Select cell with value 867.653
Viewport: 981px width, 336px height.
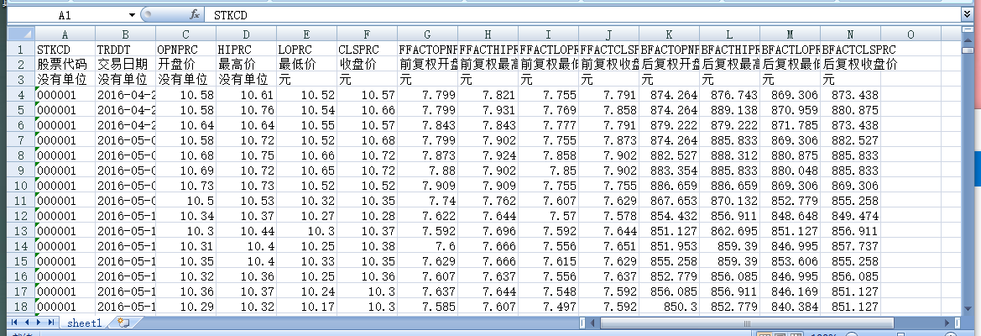point(670,201)
